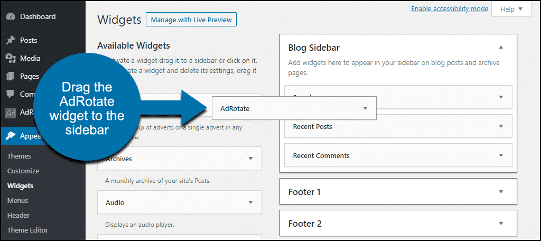The image size is (541, 241).
Task: Expand the Footer 2 widget area
Action: (501, 224)
